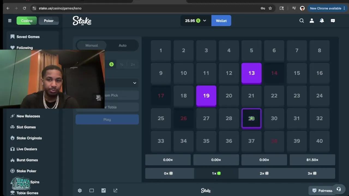Click the browser address bar URL
349x196 pixels.
pos(60,8)
